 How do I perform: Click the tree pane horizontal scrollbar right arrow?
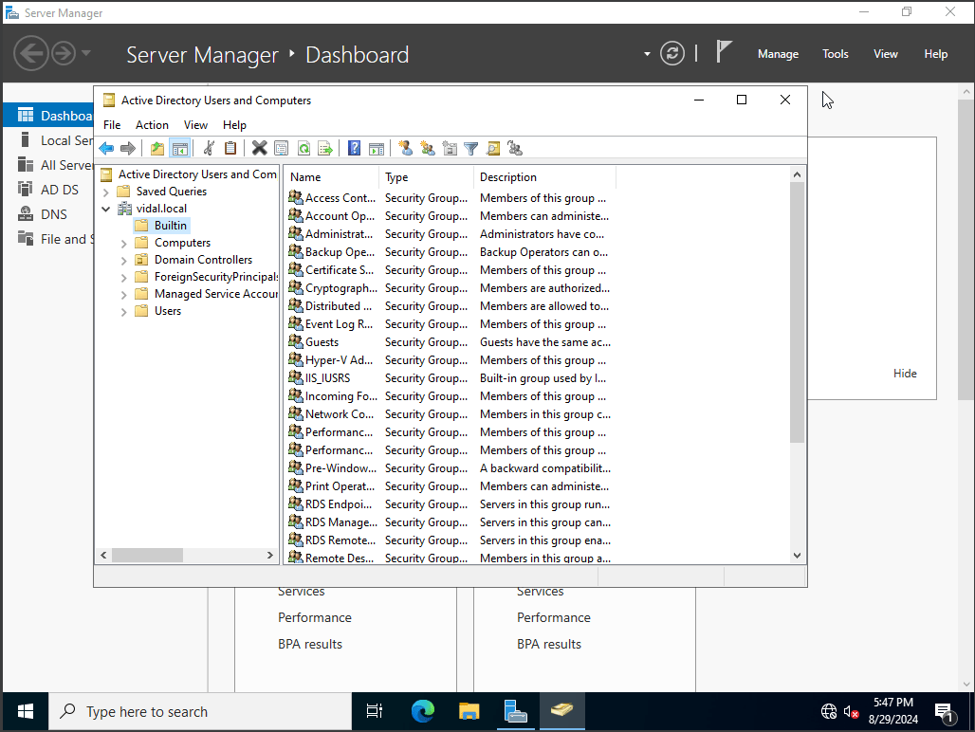(x=270, y=555)
